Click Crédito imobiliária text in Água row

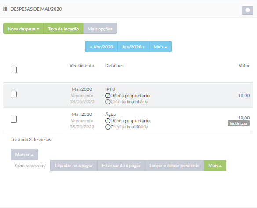tap(129, 127)
